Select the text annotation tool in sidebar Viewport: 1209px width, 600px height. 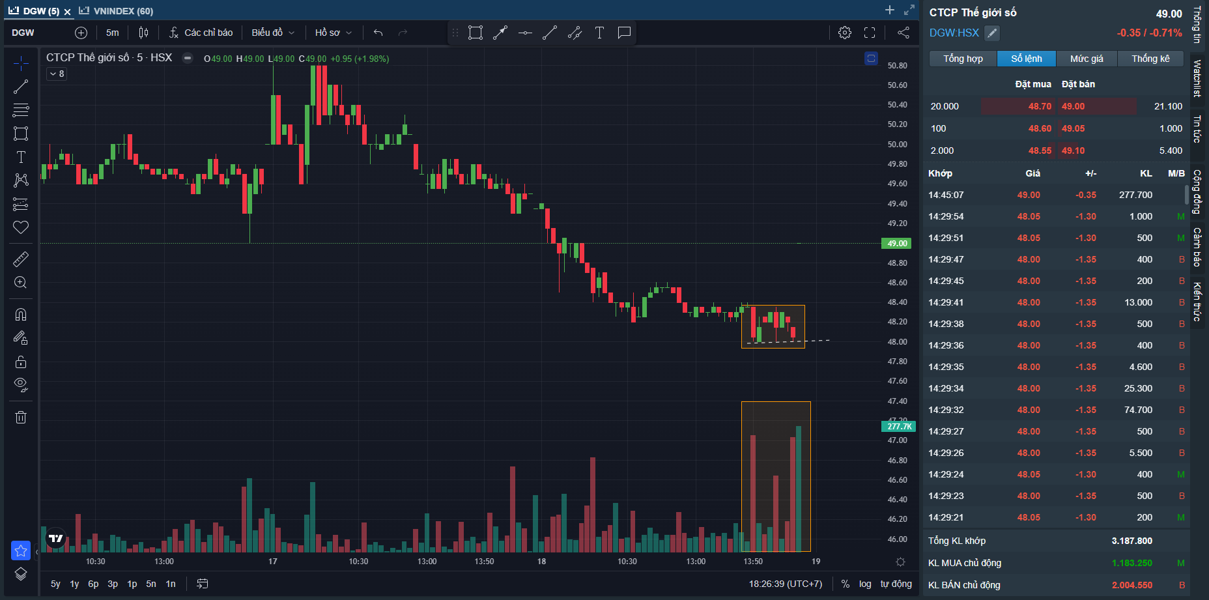(21, 157)
